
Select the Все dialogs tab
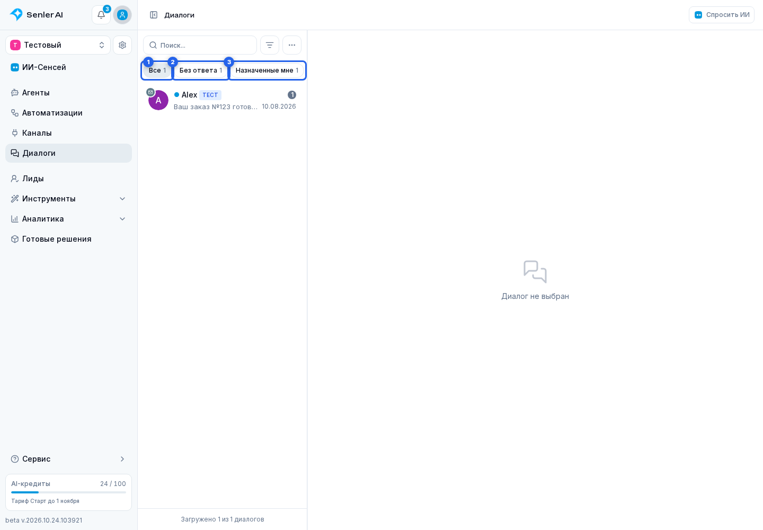click(157, 70)
